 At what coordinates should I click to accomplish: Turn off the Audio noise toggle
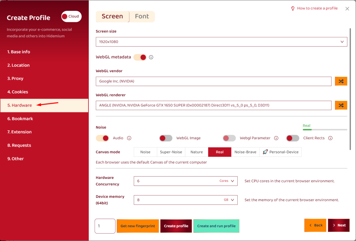[102, 138]
